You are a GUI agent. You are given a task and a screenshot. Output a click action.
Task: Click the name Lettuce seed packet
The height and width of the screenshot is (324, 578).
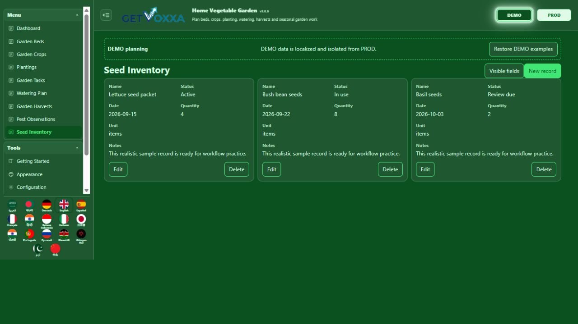(132, 95)
